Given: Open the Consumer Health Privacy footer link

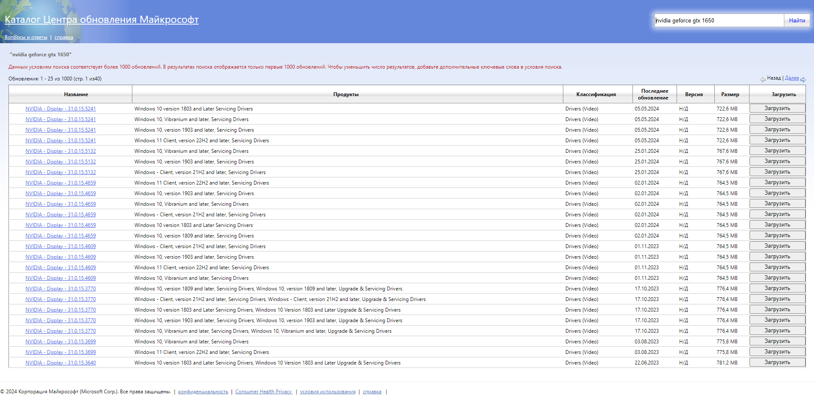Looking at the screenshot, I should point(264,392).
